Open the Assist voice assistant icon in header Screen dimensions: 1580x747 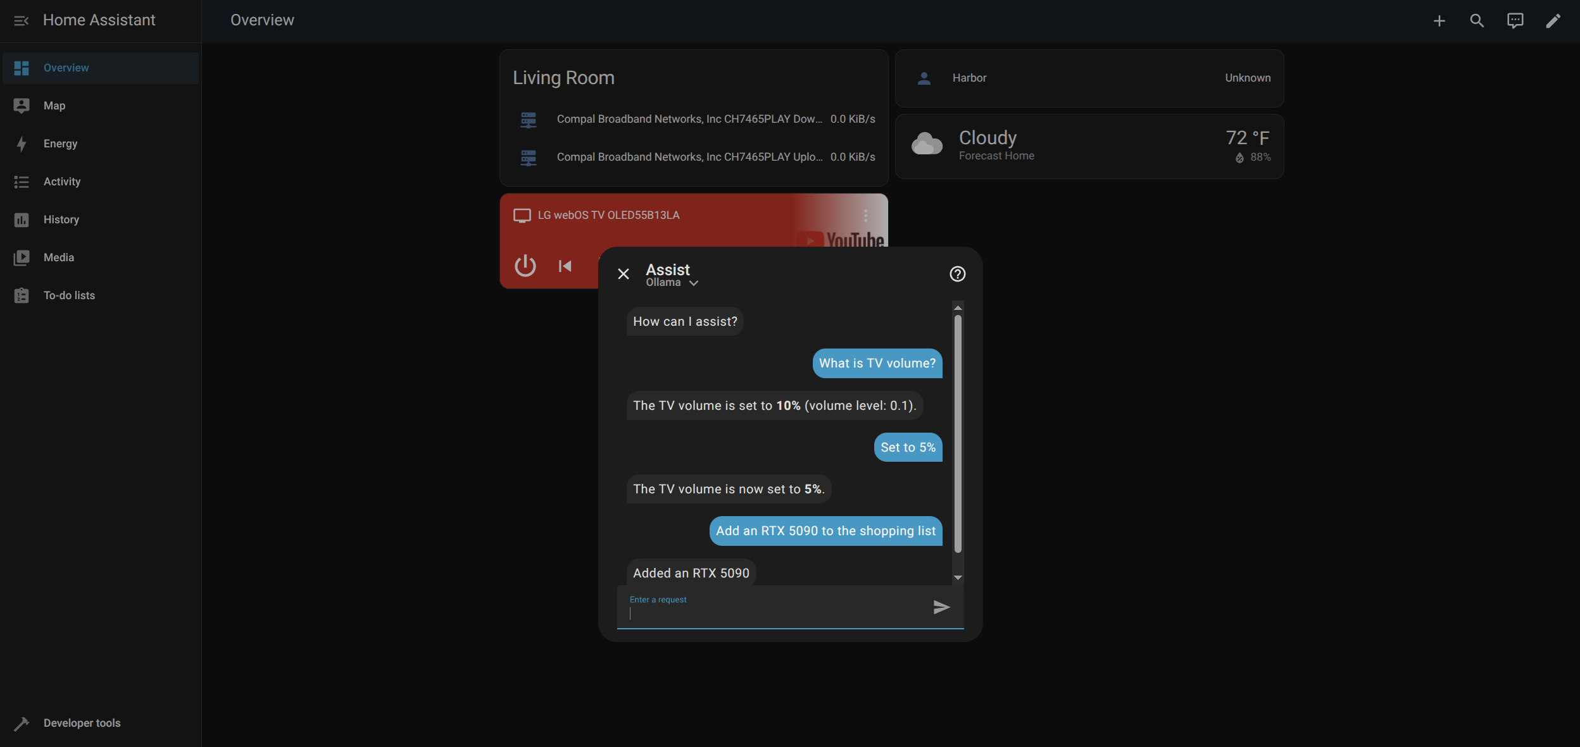pyautogui.click(x=1515, y=20)
